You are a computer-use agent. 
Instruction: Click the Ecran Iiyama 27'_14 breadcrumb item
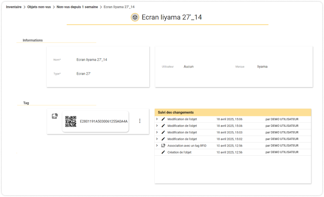coord(119,7)
